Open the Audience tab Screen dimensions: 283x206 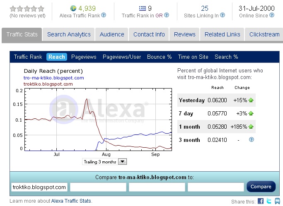tap(112, 34)
